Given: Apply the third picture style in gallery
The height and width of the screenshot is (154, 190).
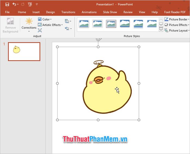Looking at the screenshot, I should [111, 24].
